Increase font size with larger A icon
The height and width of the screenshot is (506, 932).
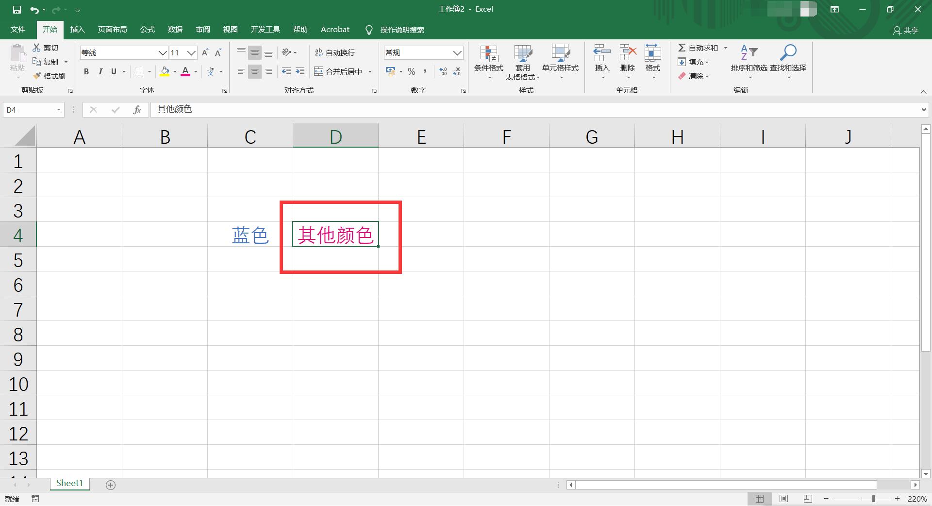(x=205, y=52)
